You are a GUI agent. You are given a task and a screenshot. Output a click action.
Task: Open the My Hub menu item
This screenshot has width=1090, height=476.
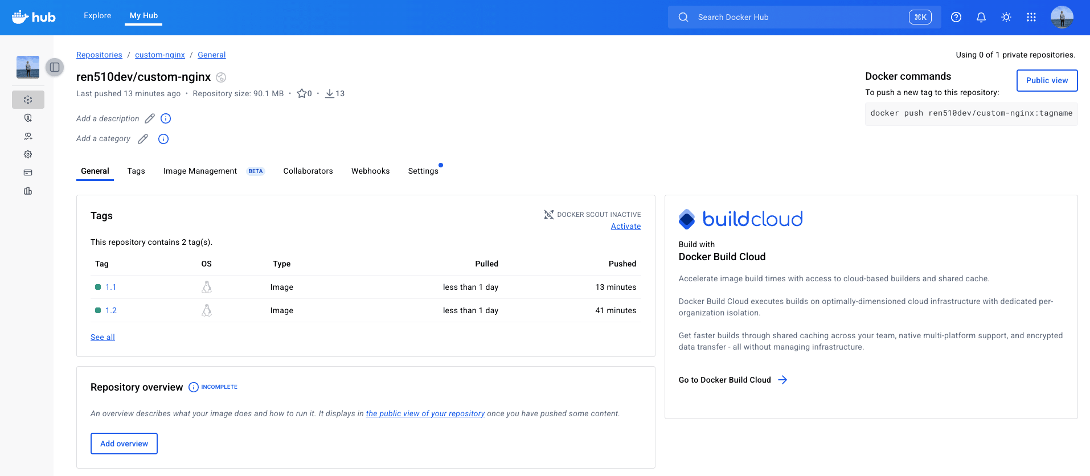click(144, 15)
